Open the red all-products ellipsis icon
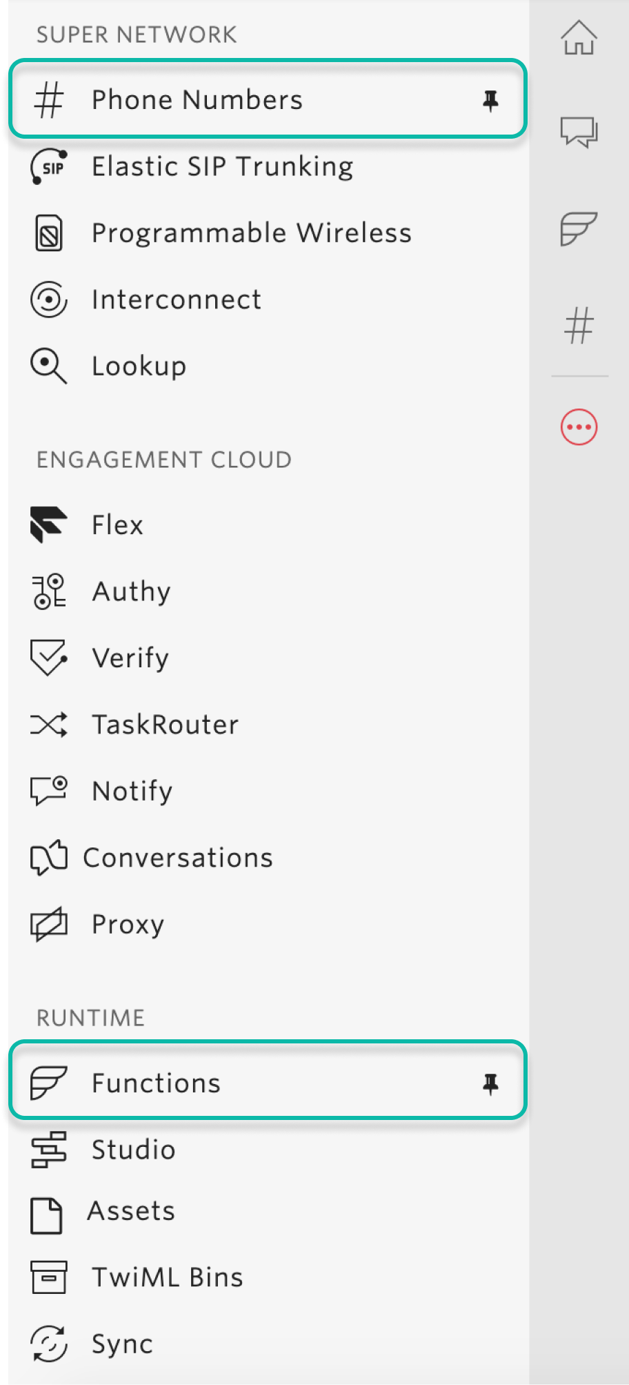Image resolution: width=629 pixels, height=1385 pixels. 579,427
